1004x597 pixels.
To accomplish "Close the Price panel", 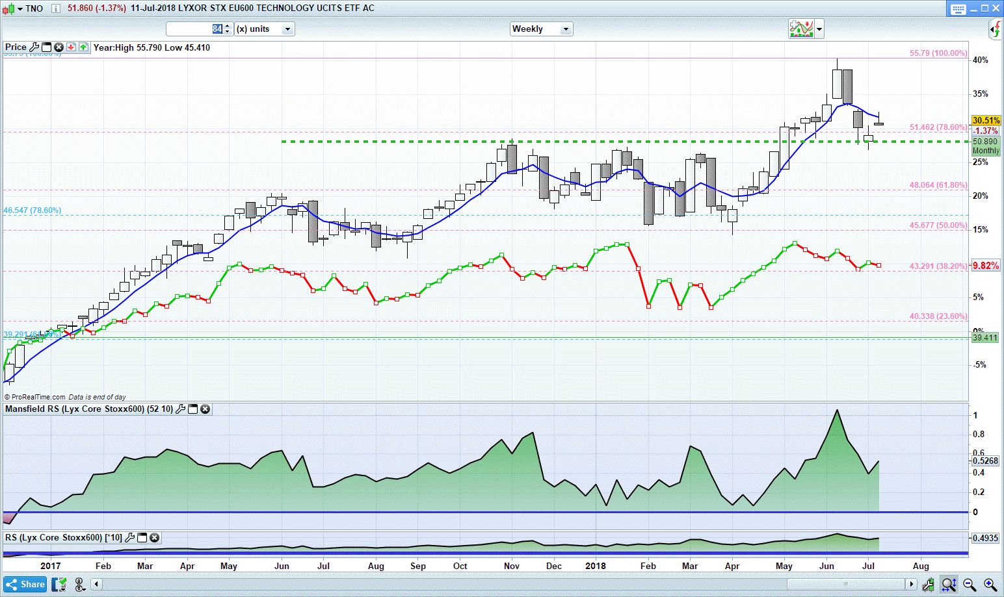I will point(59,47).
